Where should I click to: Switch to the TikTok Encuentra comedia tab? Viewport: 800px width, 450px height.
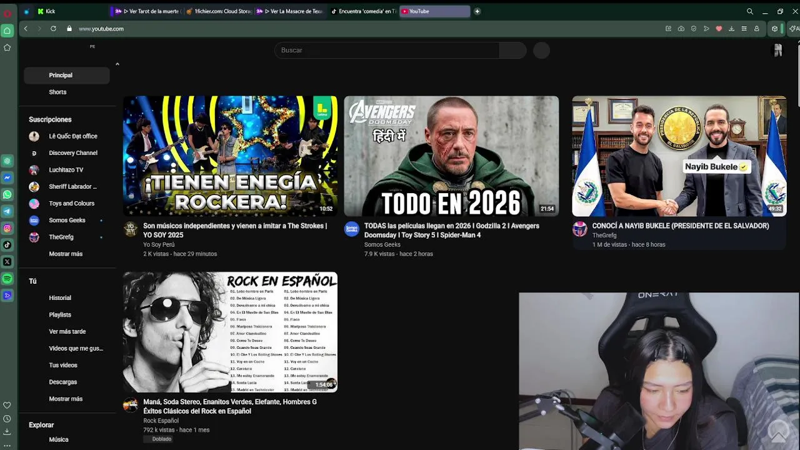coord(363,11)
